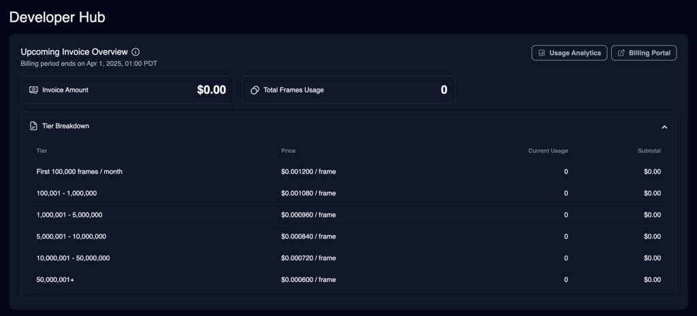Open the Billing Portal

tap(644, 53)
